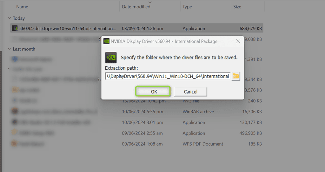This screenshot has height=172, width=325.
Task: Close the NVIDIA Display Driver dialog
Action: [238, 41]
